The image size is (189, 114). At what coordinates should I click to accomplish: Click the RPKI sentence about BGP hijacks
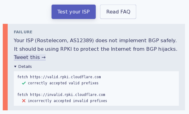click(x=96, y=49)
